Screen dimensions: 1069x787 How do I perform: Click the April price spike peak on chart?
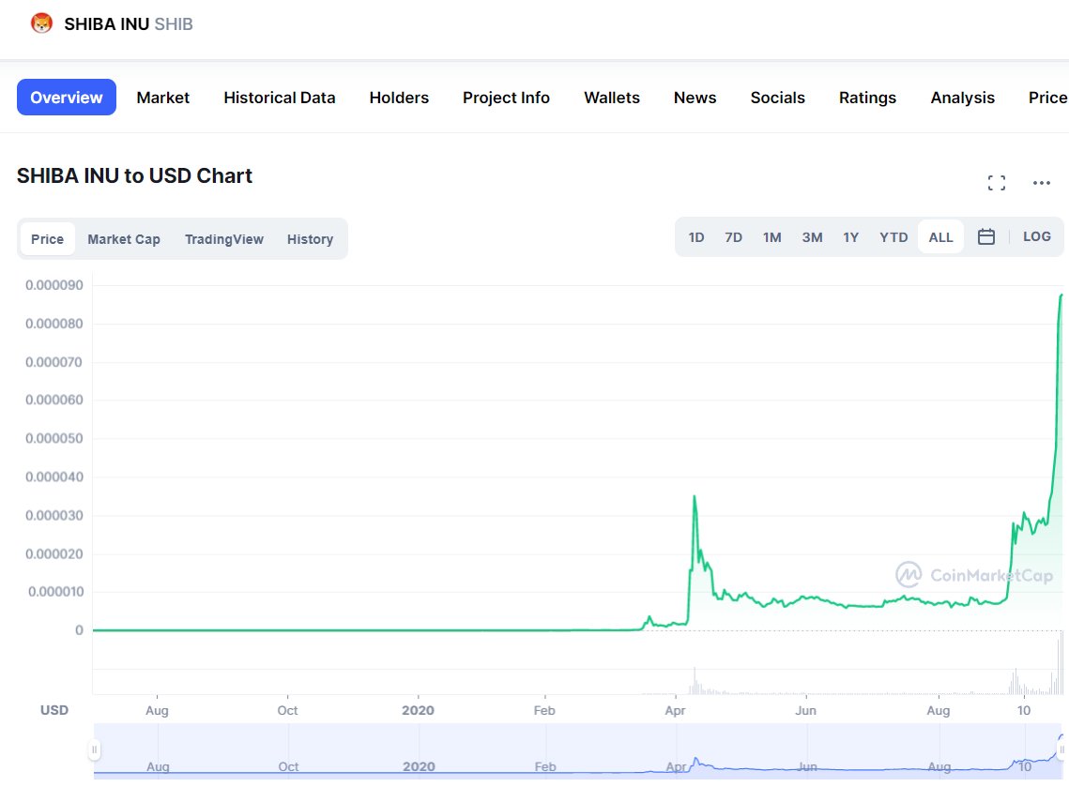tap(695, 497)
